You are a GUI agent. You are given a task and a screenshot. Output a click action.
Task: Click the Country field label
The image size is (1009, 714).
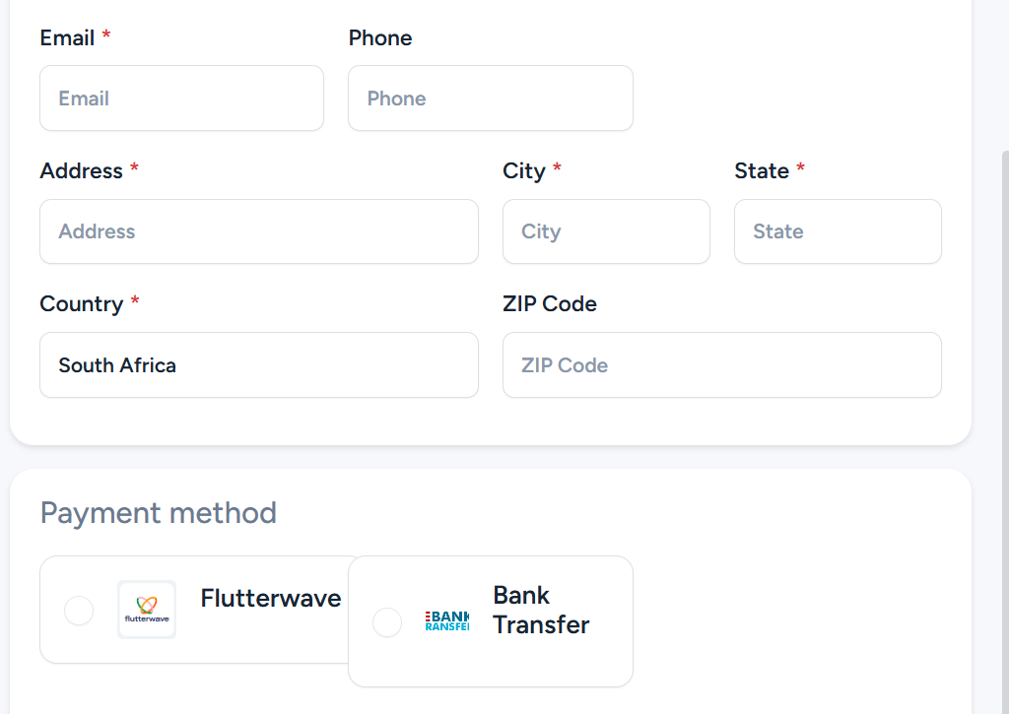(81, 304)
